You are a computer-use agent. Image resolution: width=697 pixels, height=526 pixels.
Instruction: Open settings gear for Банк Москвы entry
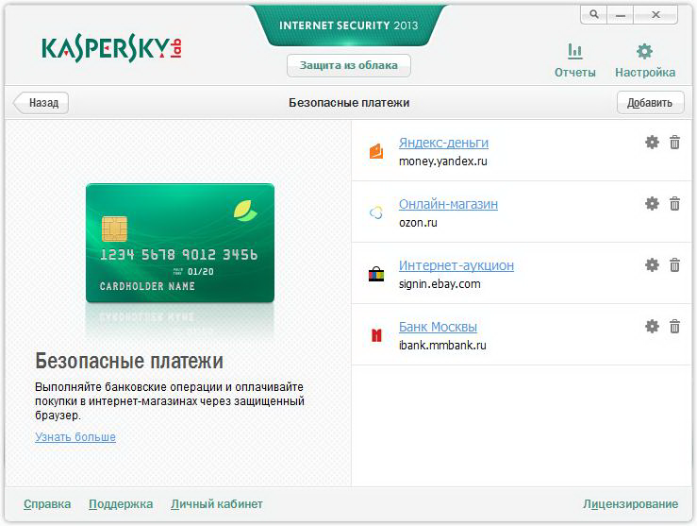(652, 327)
